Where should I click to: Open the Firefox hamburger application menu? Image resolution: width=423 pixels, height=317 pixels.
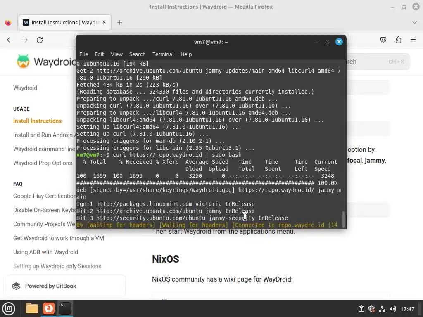[413, 40]
